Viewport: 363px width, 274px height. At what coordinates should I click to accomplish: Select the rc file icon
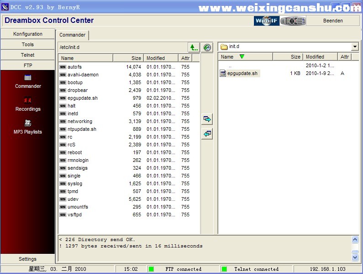[x=63, y=137]
